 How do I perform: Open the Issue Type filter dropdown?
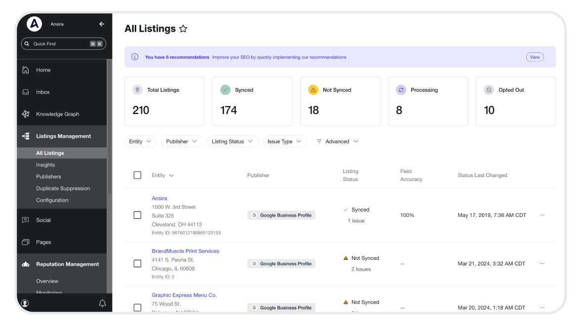pos(285,142)
